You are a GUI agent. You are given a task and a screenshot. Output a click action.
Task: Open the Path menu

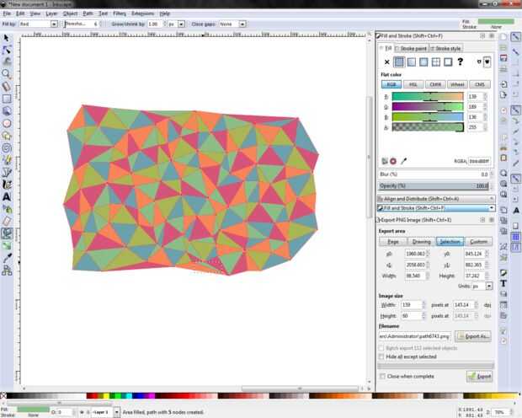(x=88, y=13)
